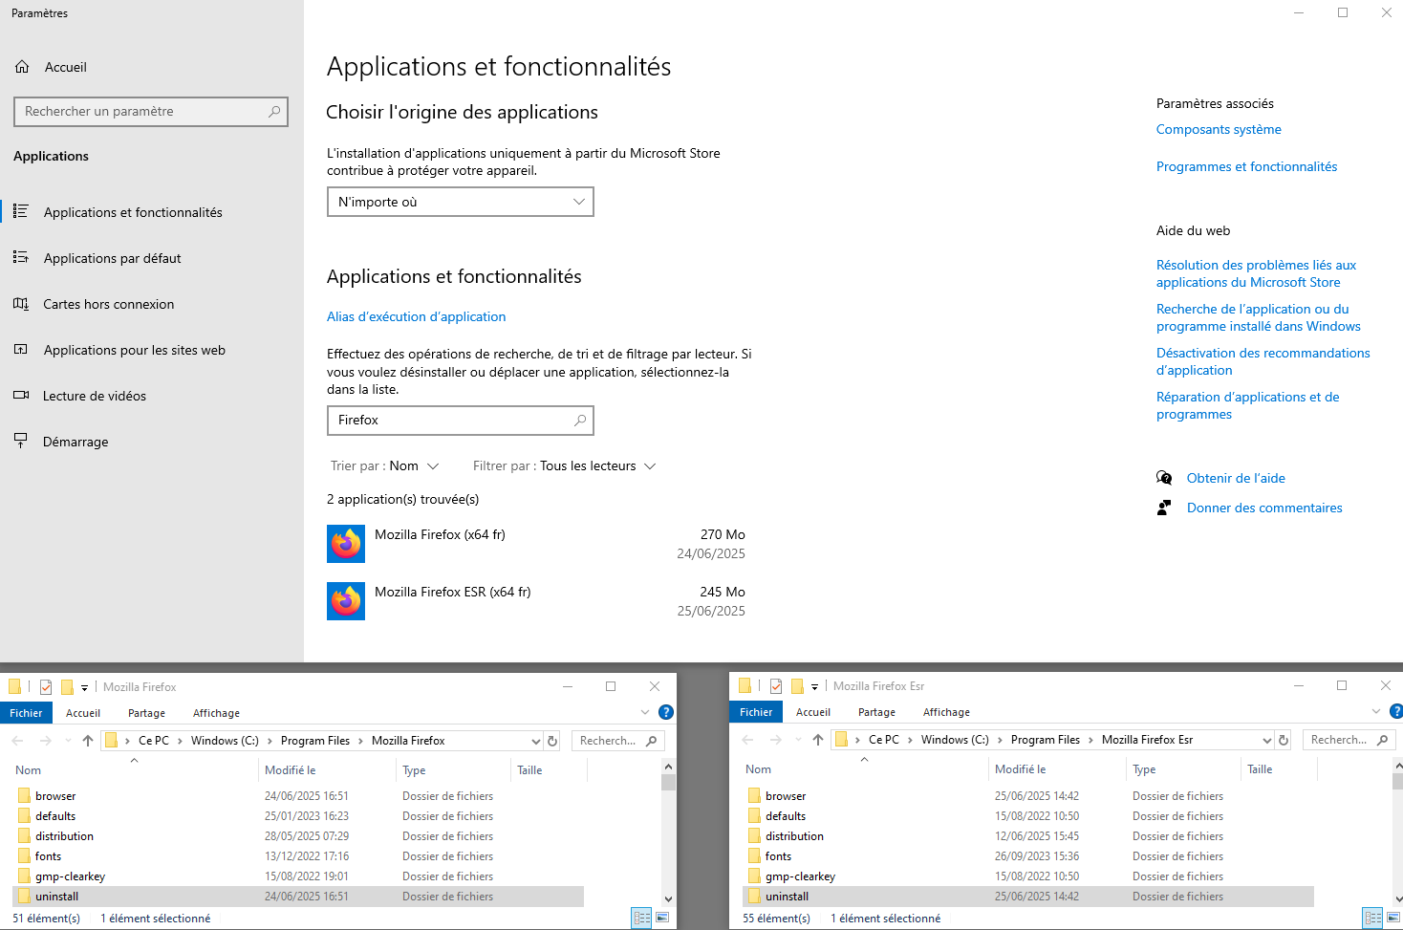
Task: Open help icon in Mozilla Firefox explorer window
Action: (666, 712)
